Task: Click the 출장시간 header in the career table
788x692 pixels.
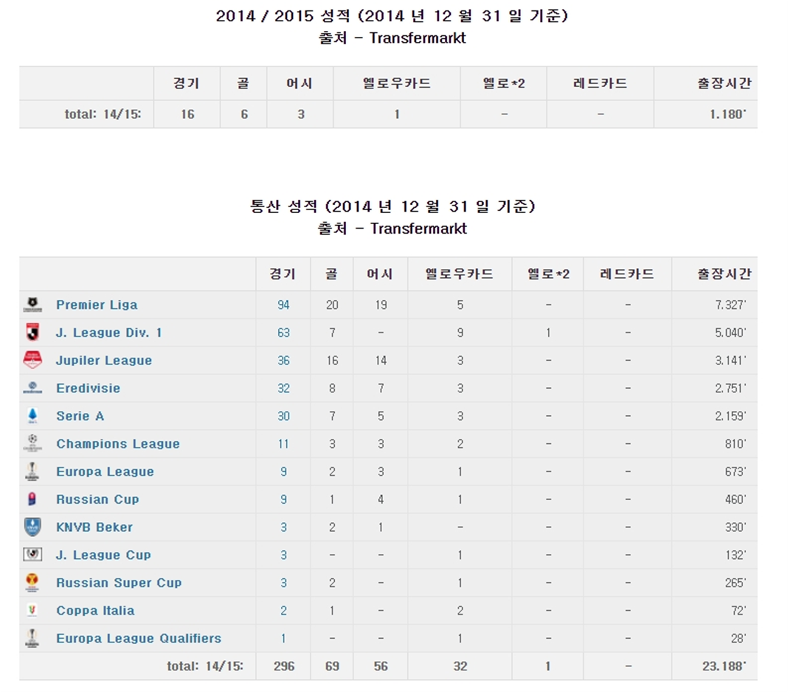Action: pyautogui.click(x=724, y=274)
